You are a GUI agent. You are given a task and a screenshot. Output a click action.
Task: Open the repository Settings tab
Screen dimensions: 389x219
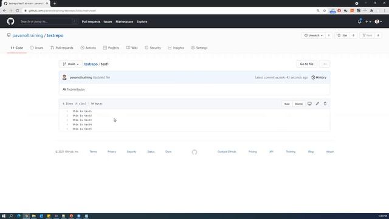pos(199,47)
